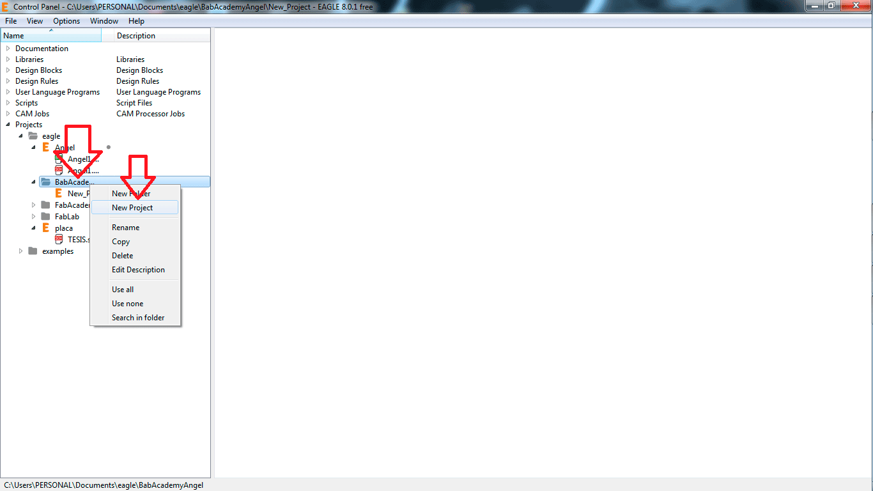873x491 pixels.
Task: Expand the User Language Programs node
Action: click(8, 92)
